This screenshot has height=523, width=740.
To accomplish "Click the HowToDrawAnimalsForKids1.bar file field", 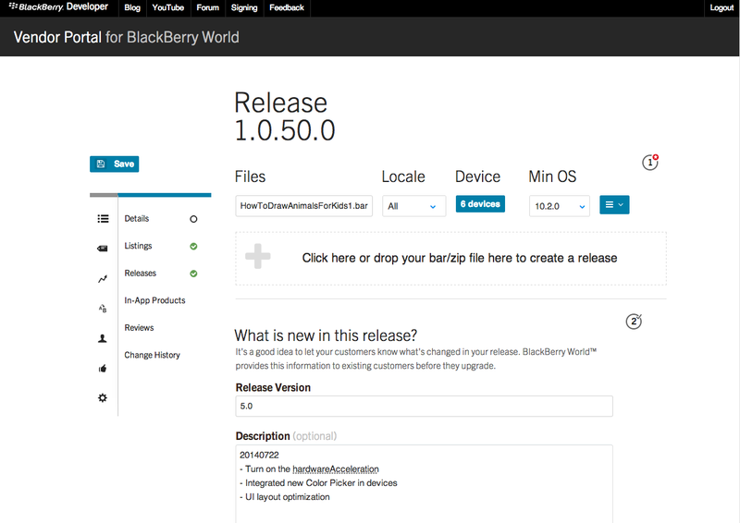I will tap(304, 206).
